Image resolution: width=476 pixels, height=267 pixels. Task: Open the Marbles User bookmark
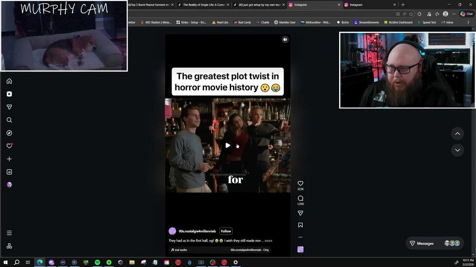pyautogui.click(x=284, y=22)
